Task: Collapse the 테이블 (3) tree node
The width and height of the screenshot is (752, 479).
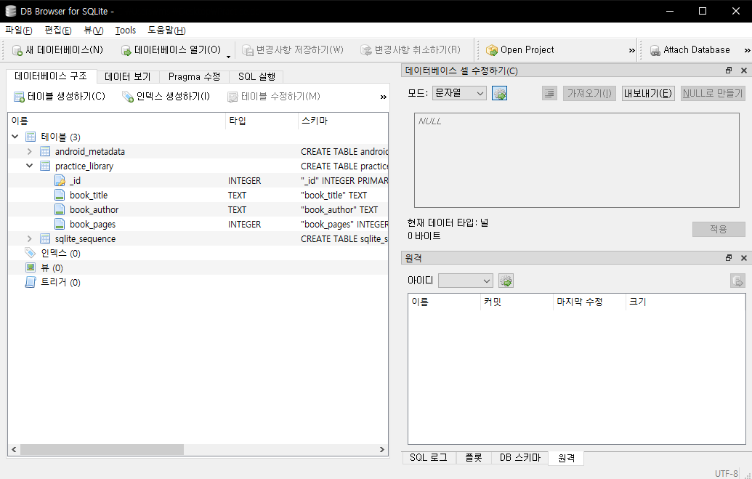Action: pyautogui.click(x=15, y=137)
